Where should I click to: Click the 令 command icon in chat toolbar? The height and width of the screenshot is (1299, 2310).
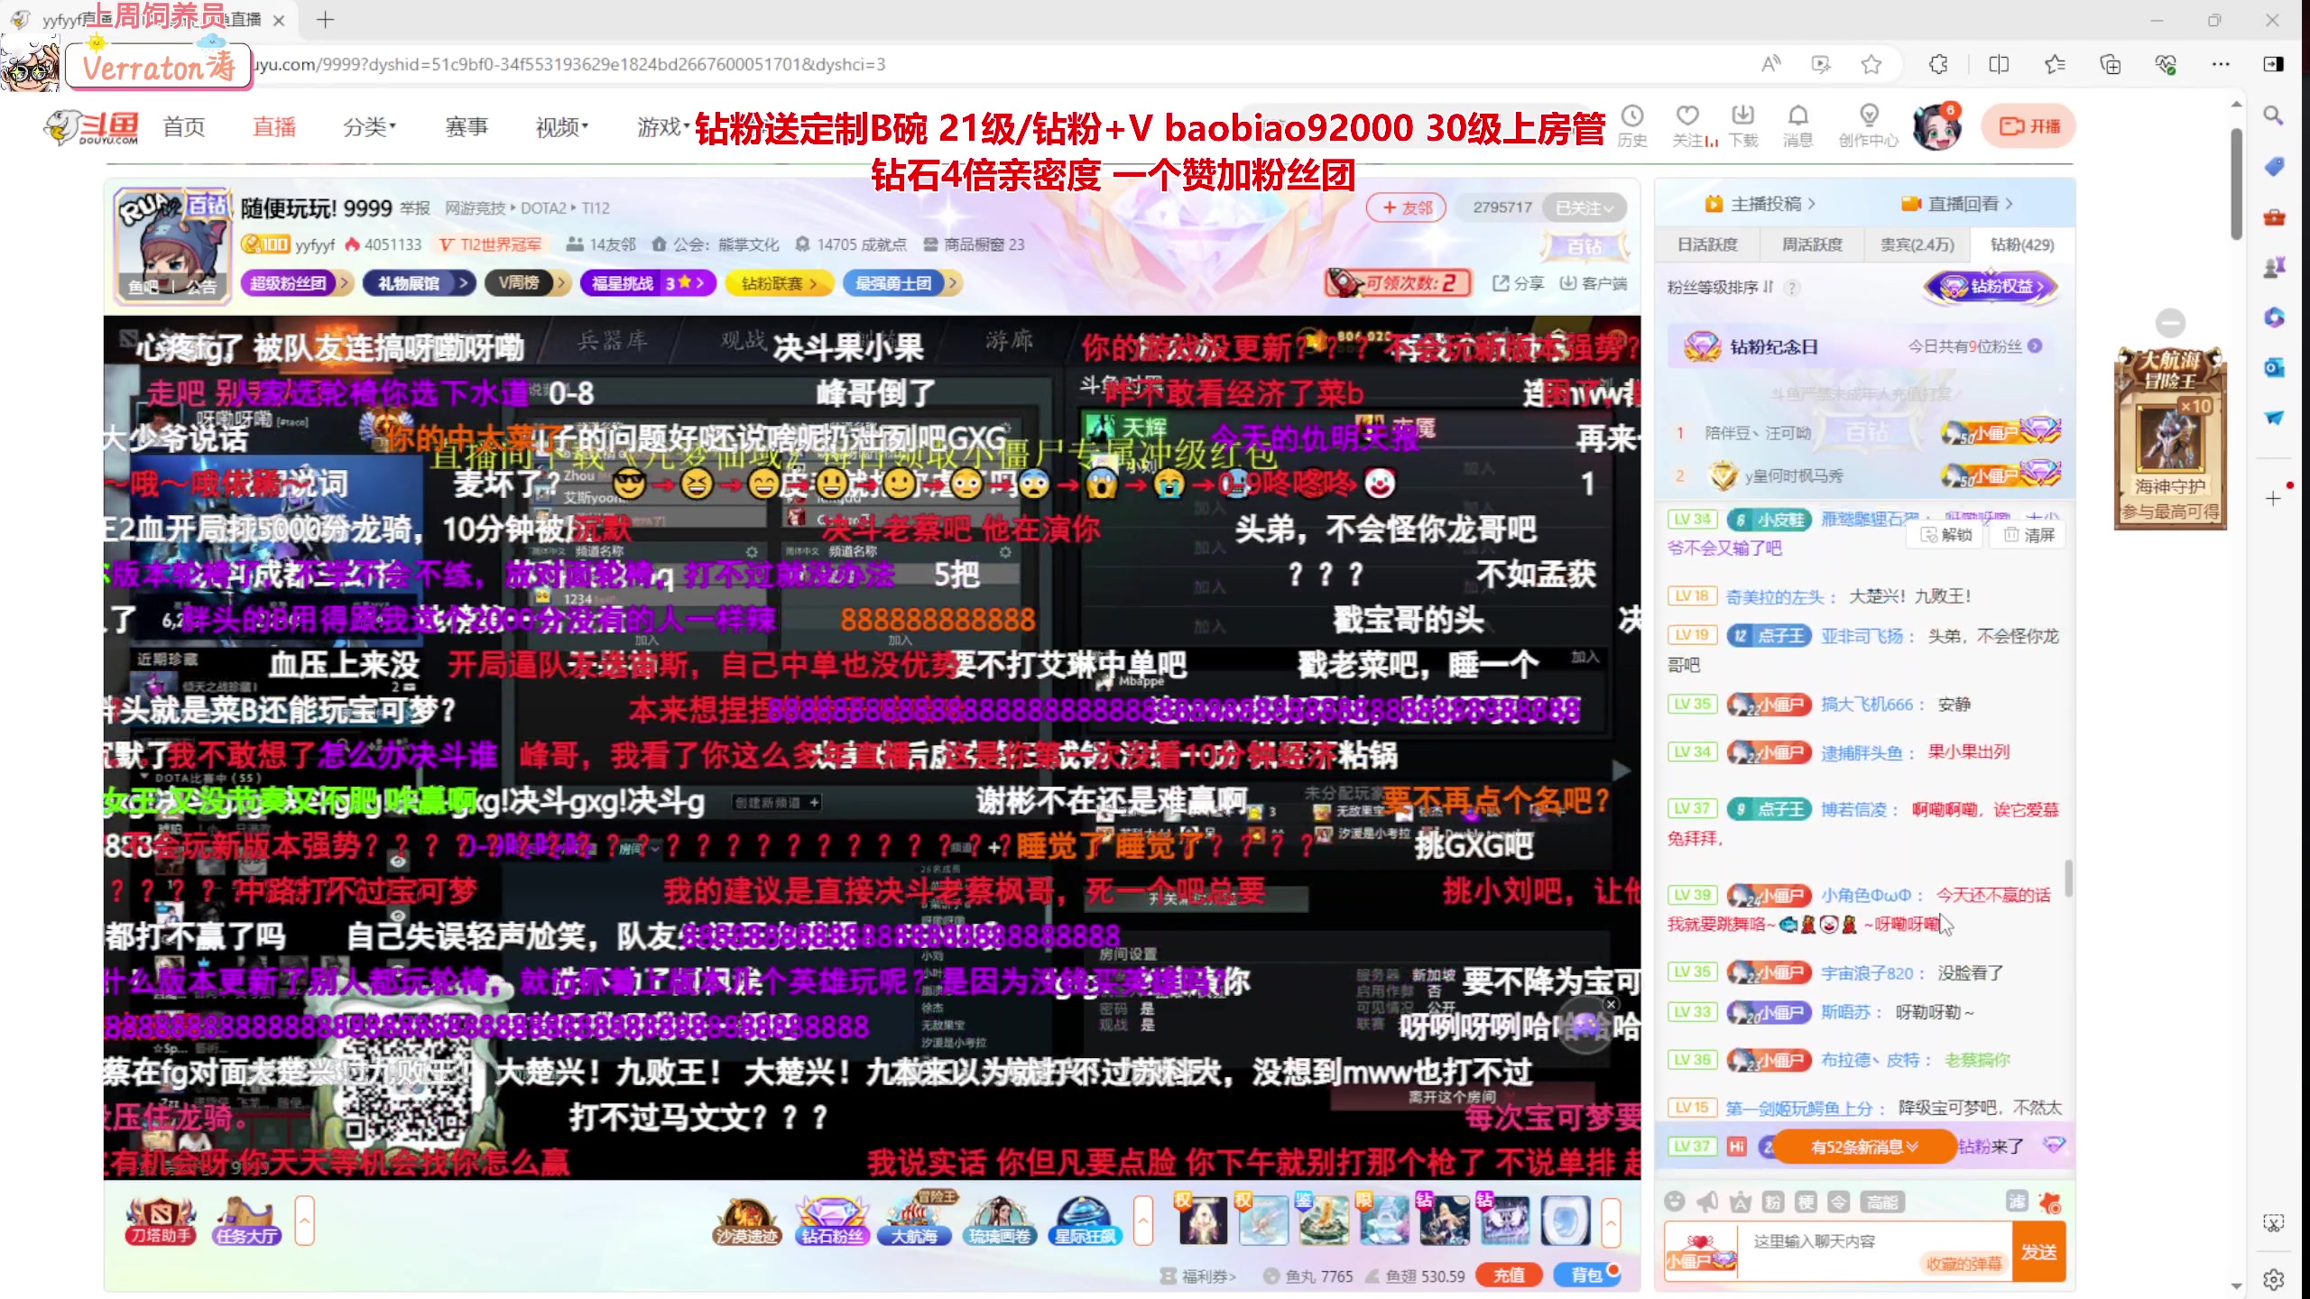[1838, 1202]
